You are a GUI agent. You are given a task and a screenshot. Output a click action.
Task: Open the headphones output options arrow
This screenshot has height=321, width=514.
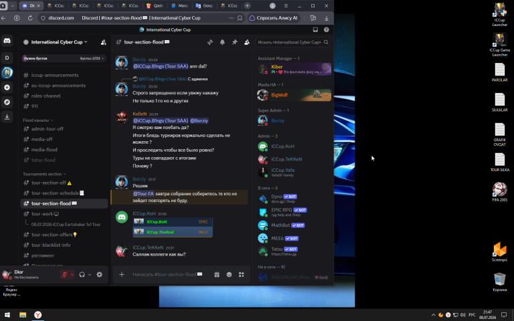pyautogui.click(x=90, y=274)
